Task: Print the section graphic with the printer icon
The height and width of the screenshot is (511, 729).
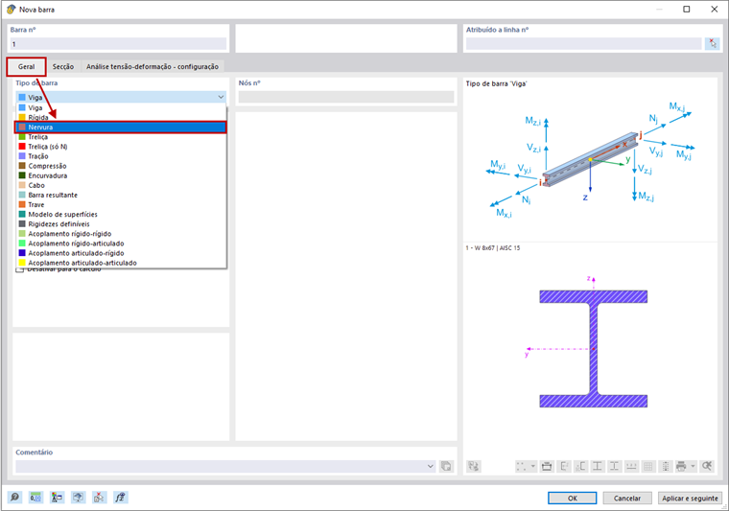Action: (x=681, y=466)
